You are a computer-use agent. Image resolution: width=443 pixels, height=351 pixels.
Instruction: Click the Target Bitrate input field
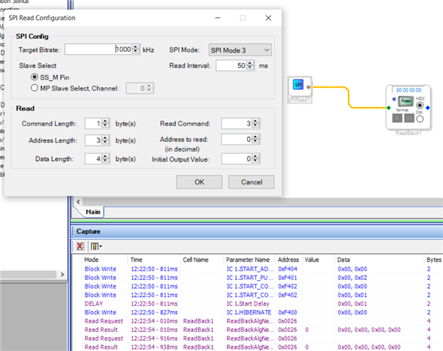[x=98, y=49]
